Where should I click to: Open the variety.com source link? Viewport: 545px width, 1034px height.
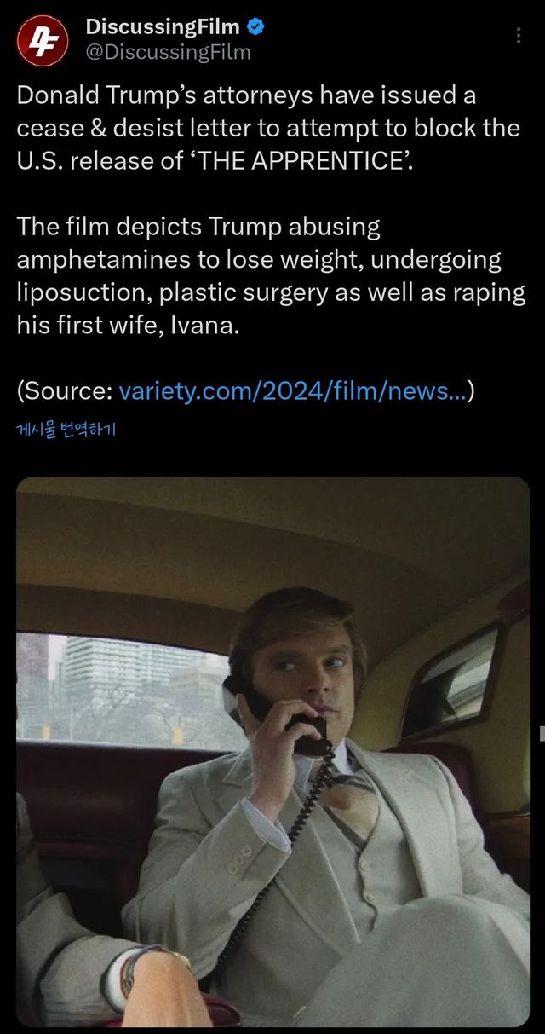pyautogui.click(x=293, y=390)
